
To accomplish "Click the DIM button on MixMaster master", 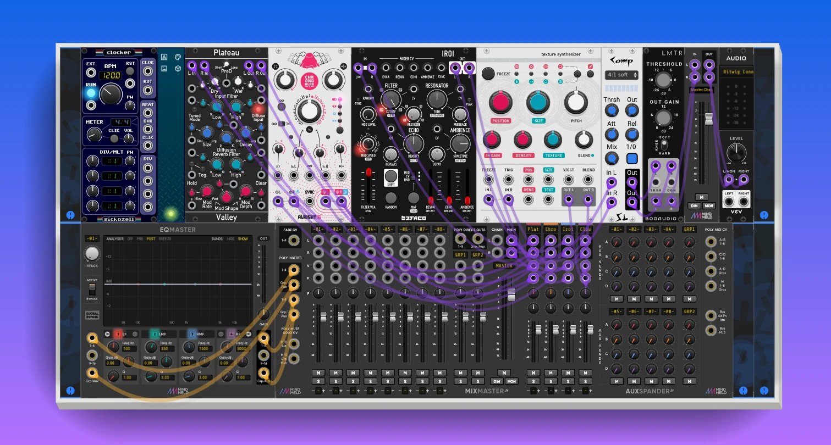I will 497,381.
